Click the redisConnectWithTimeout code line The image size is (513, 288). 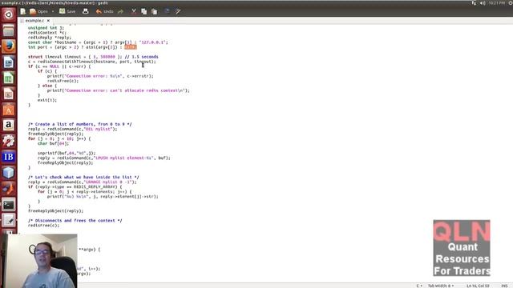(92, 62)
